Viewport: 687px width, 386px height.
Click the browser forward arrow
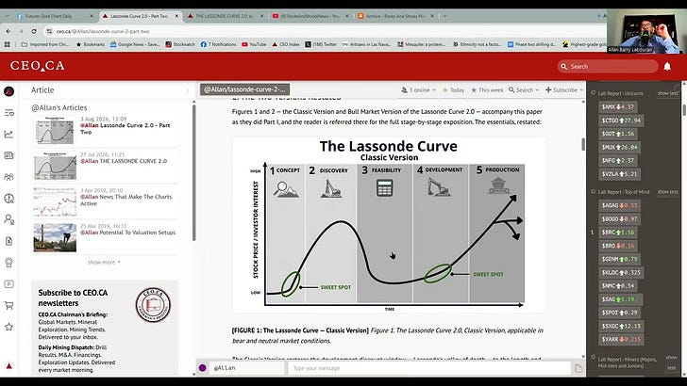(21, 31)
